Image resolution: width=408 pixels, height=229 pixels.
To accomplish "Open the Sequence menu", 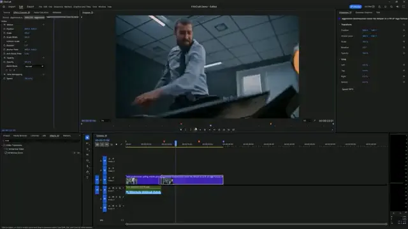I will [58, 7].
